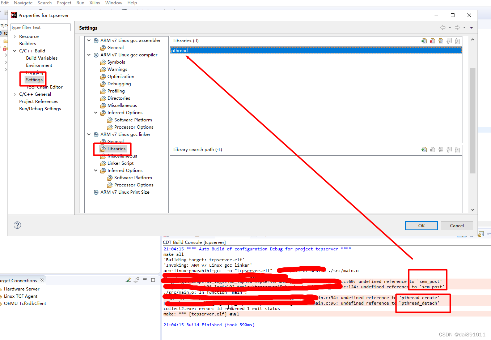Close the Target Connections tab
The width and height of the screenshot is (491, 340).
[x=42, y=280]
